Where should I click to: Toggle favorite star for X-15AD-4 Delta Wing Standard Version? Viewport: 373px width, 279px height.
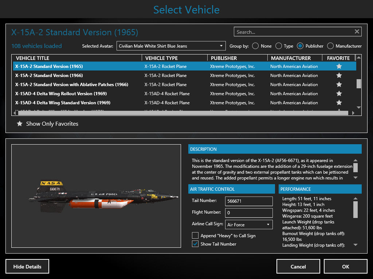click(339, 103)
